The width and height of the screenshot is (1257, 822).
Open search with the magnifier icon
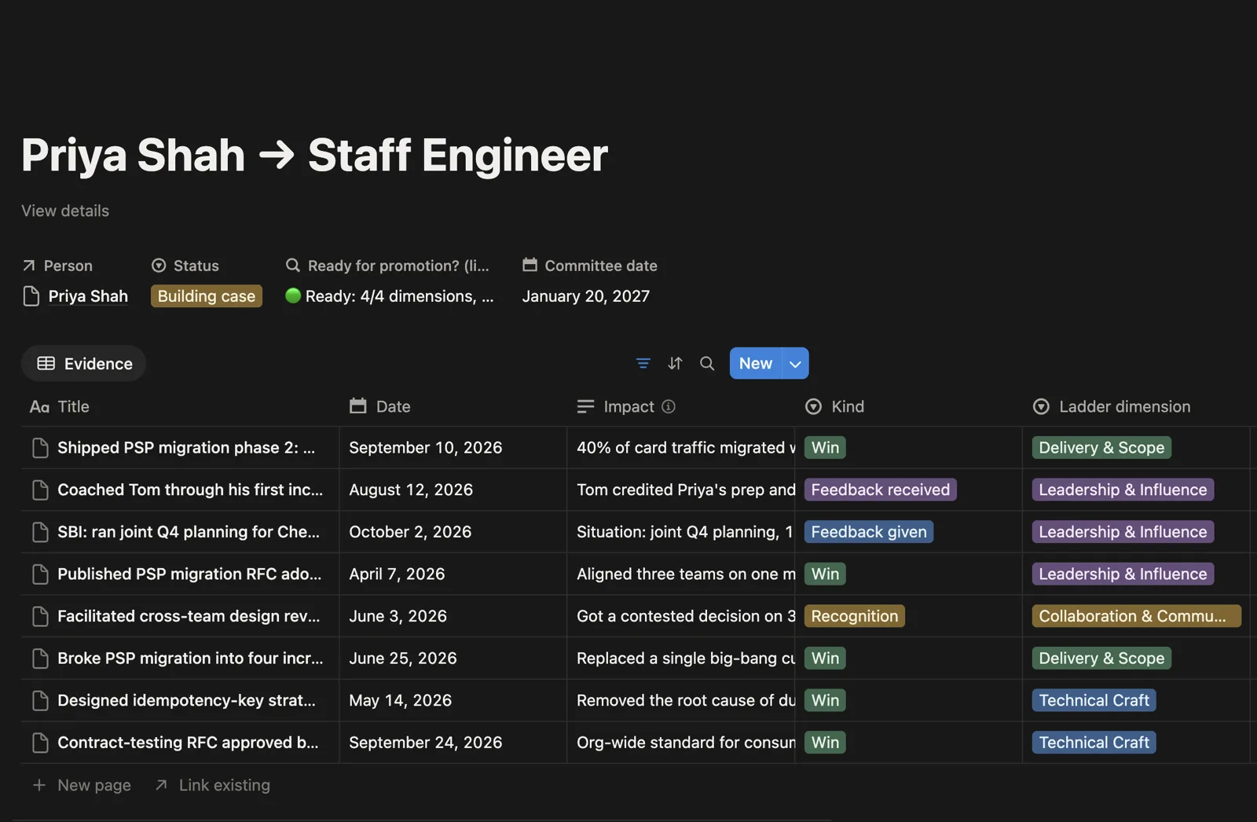pyautogui.click(x=707, y=363)
